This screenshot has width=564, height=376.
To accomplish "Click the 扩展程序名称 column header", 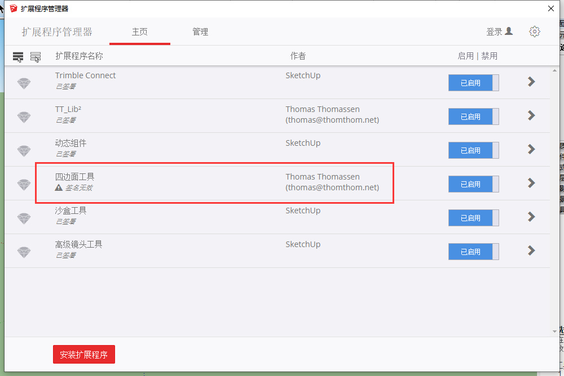I will [79, 56].
